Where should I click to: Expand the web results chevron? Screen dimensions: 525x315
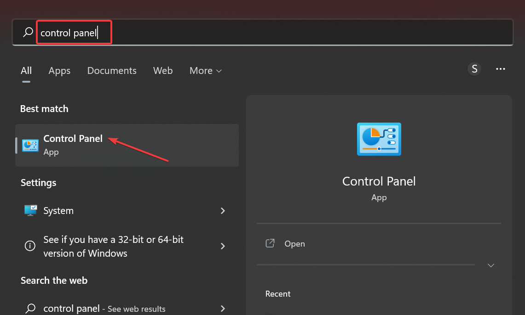[x=223, y=308]
